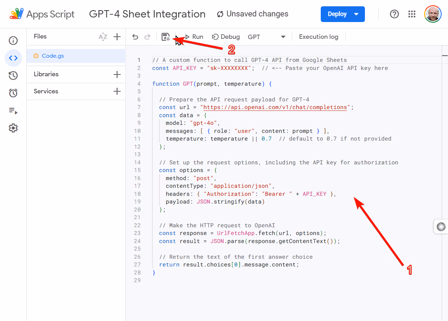Add a service with plus icon
448x321 pixels.
coord(117,91)
